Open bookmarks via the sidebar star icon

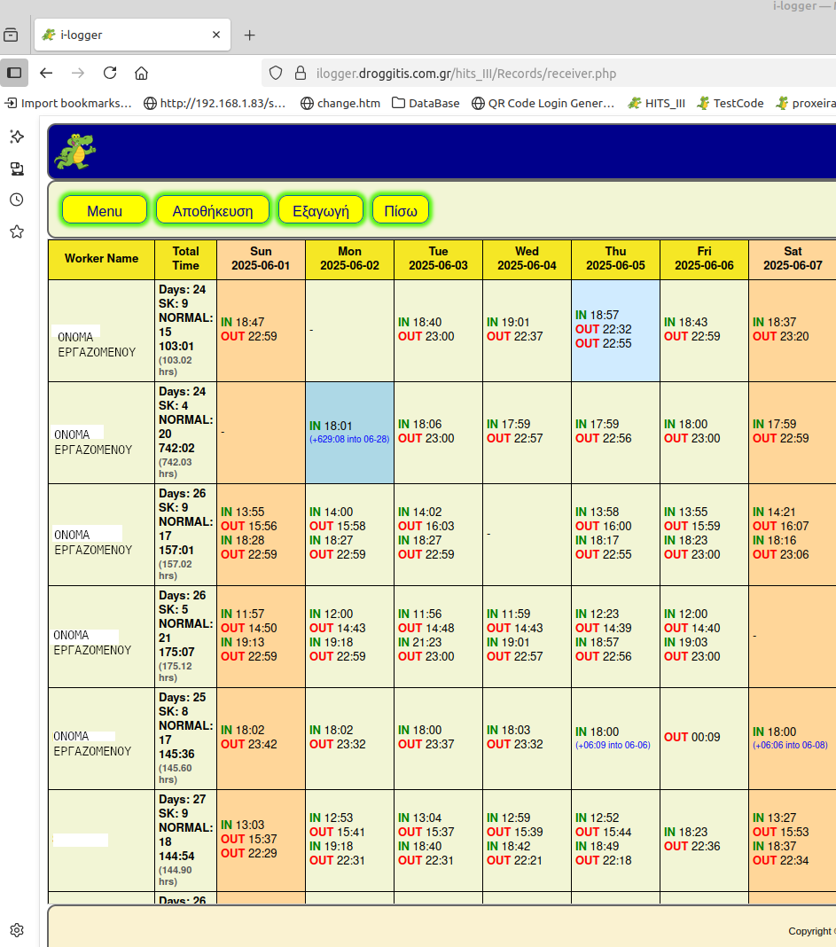point(16,231)
